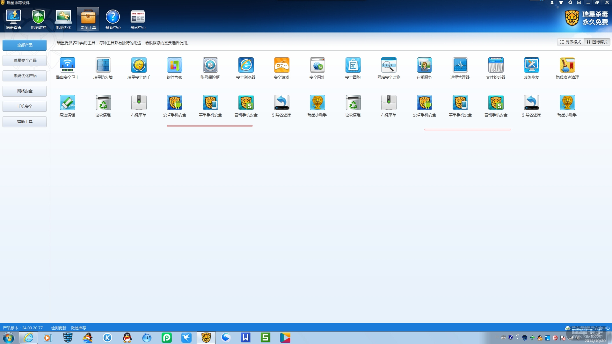Open the 系统修复 system repair tool

click(x=531, y=66)
